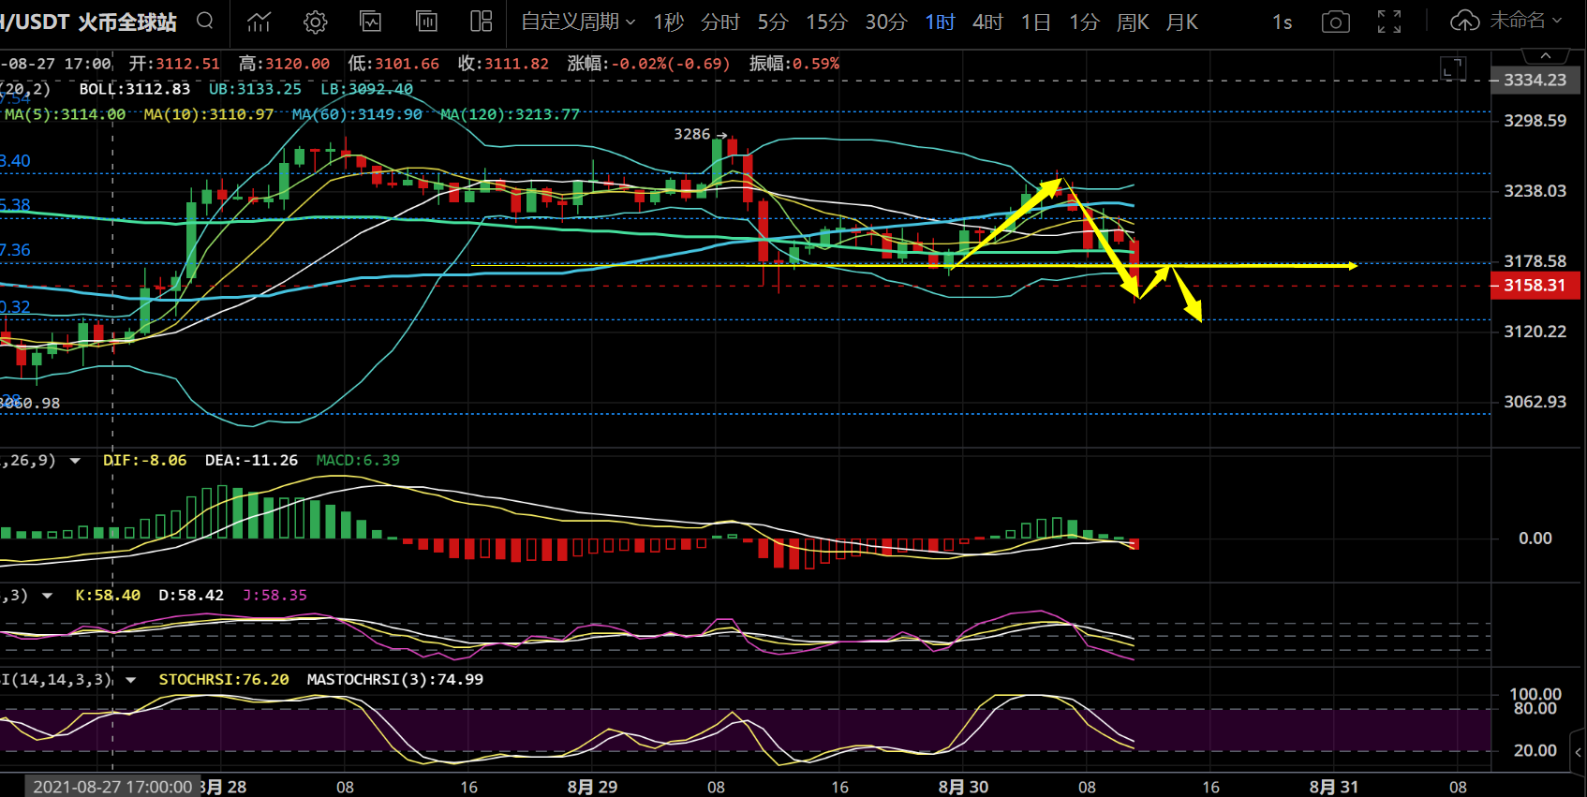The width and height of the screenshot is (1587, 797).
Task: Click the 8月 30 date on time axis
Action: pos(963,787)
